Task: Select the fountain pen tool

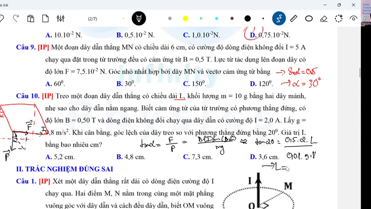Action: coord(139,19)
